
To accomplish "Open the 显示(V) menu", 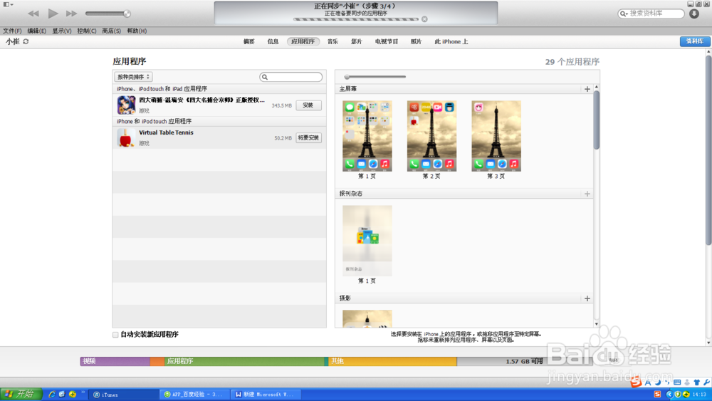I will 62,31.
